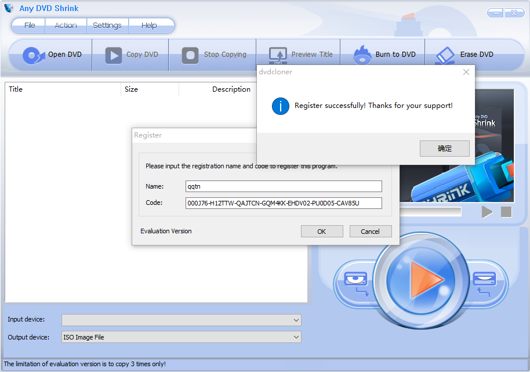Expand the Input device dropdown

point(296,320)
